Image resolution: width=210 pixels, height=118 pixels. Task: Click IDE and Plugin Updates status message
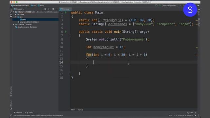pyautogui.click(x=38, y=115)
